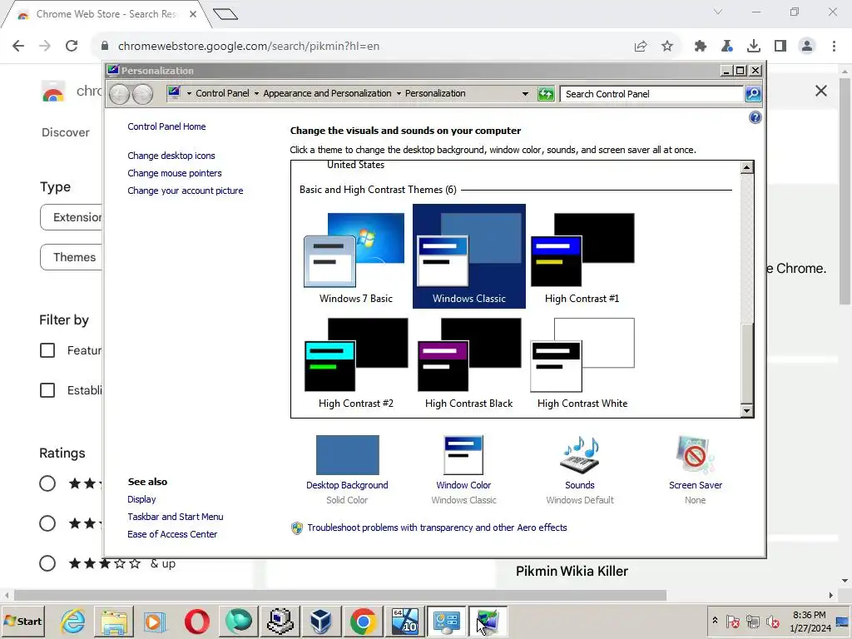Select the High Contrast #1 theme
This screenshot has height=639, width=852.
click(x=582, y=256)
